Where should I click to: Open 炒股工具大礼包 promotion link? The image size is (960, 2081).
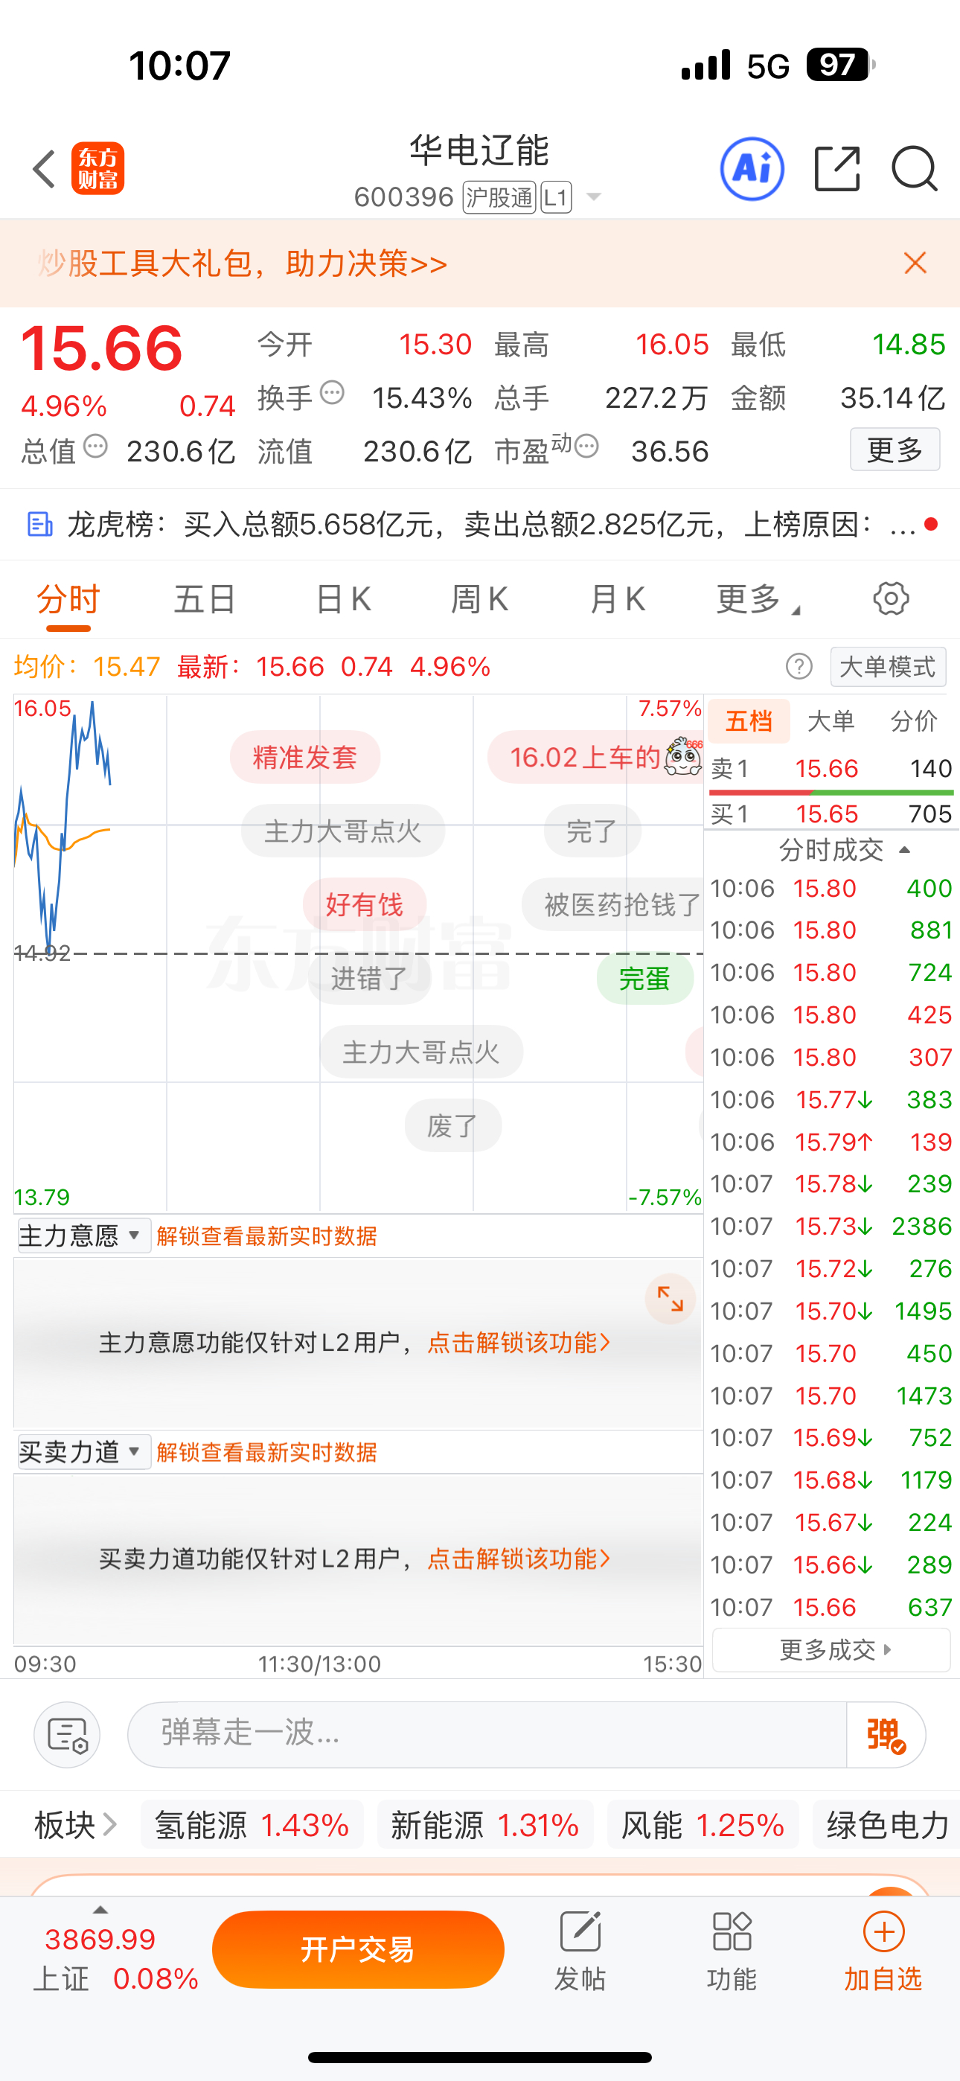[243, 263]
